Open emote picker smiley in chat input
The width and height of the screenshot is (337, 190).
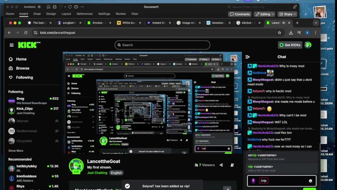[310, 181]
